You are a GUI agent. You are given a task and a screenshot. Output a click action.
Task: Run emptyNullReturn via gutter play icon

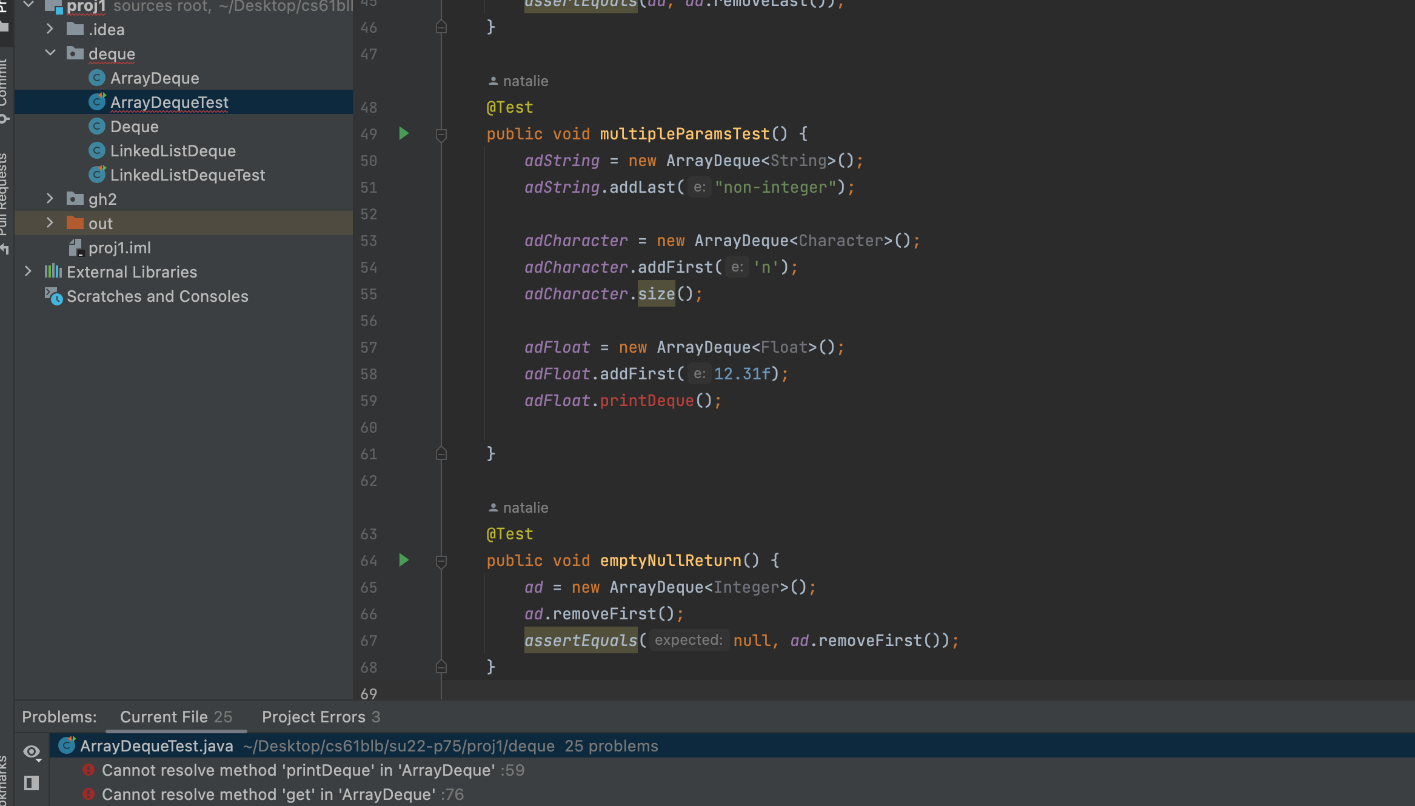(404, 560)
